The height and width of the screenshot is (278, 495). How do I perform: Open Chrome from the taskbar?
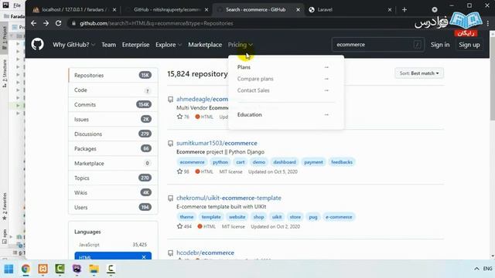(x=26, y=269)
